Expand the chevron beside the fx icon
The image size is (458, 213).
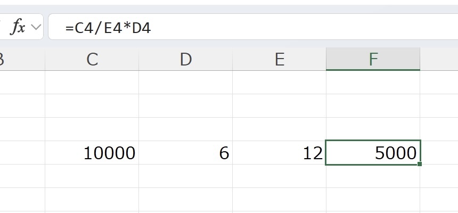click(x=36, y=28)
